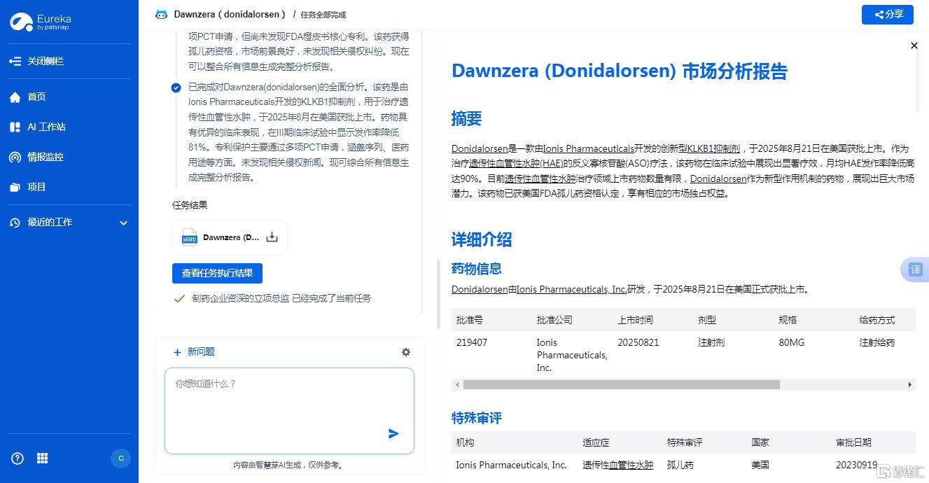Open 遗传性血管性水肿(HAE) link
The height and width of the screenshot is (483, 929).
pyautogui.click(x=516, y=163)
